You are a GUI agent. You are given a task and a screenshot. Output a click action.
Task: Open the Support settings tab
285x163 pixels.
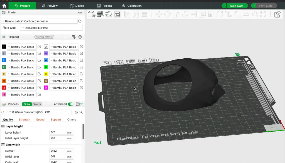pyautogui.click(x=56, y=120)
